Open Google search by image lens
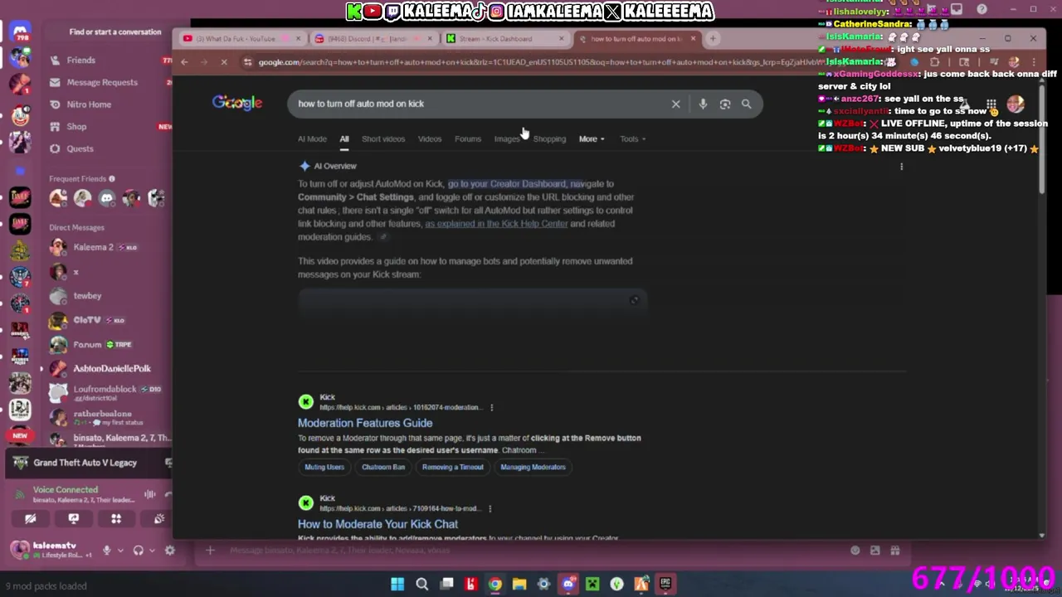Screen dimensions: 1062x597 tap(725, 104)
